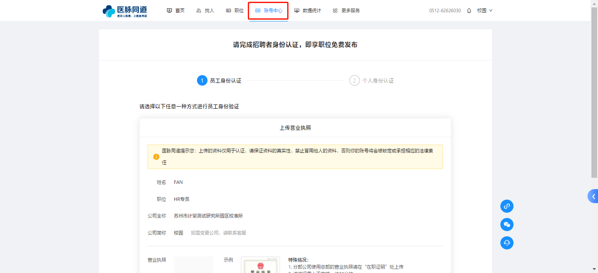This screenshot has height=273, width=598.
Task: Click the phone number 0512-62626030
Action: click(x=445, y=10)
